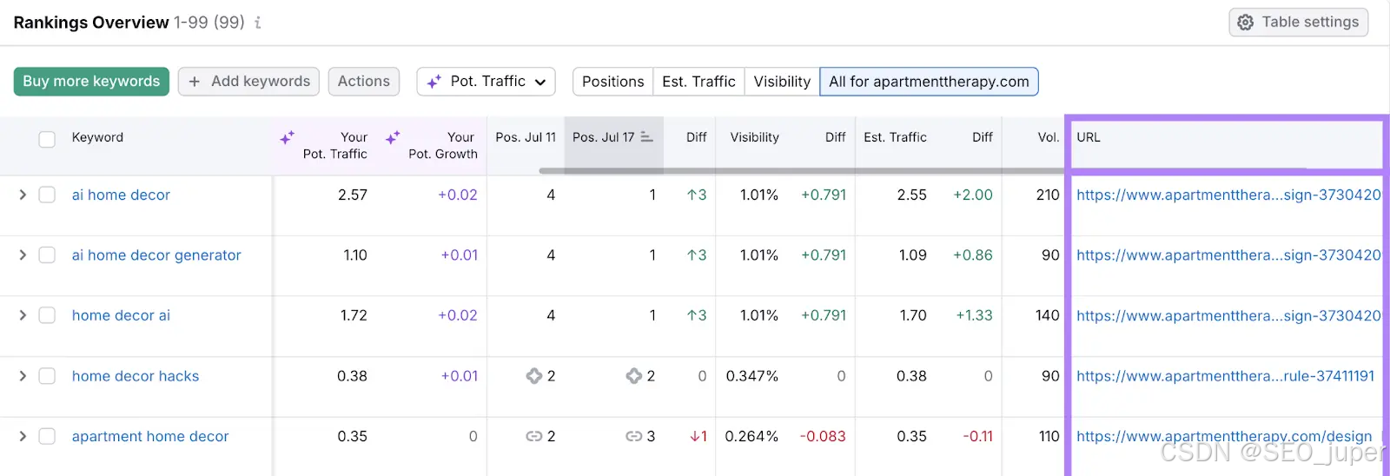Toggle the select-all checkbox in header
This screenshot has width=1390, height=476.
[47, 139]
